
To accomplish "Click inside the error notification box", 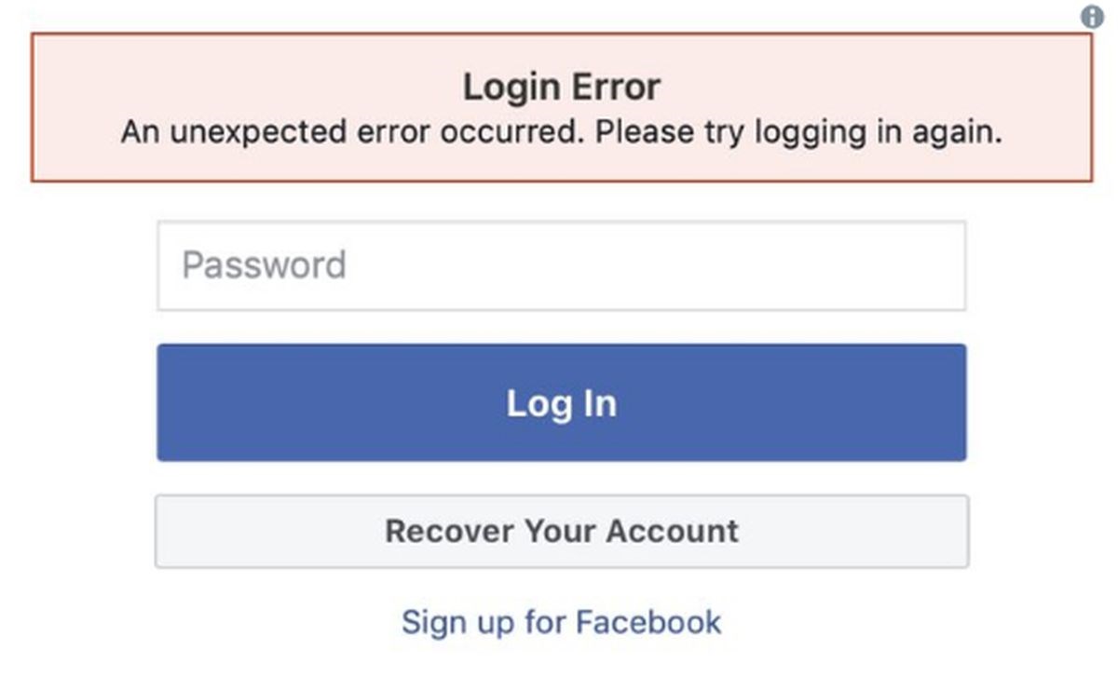I will pos(562,107).
